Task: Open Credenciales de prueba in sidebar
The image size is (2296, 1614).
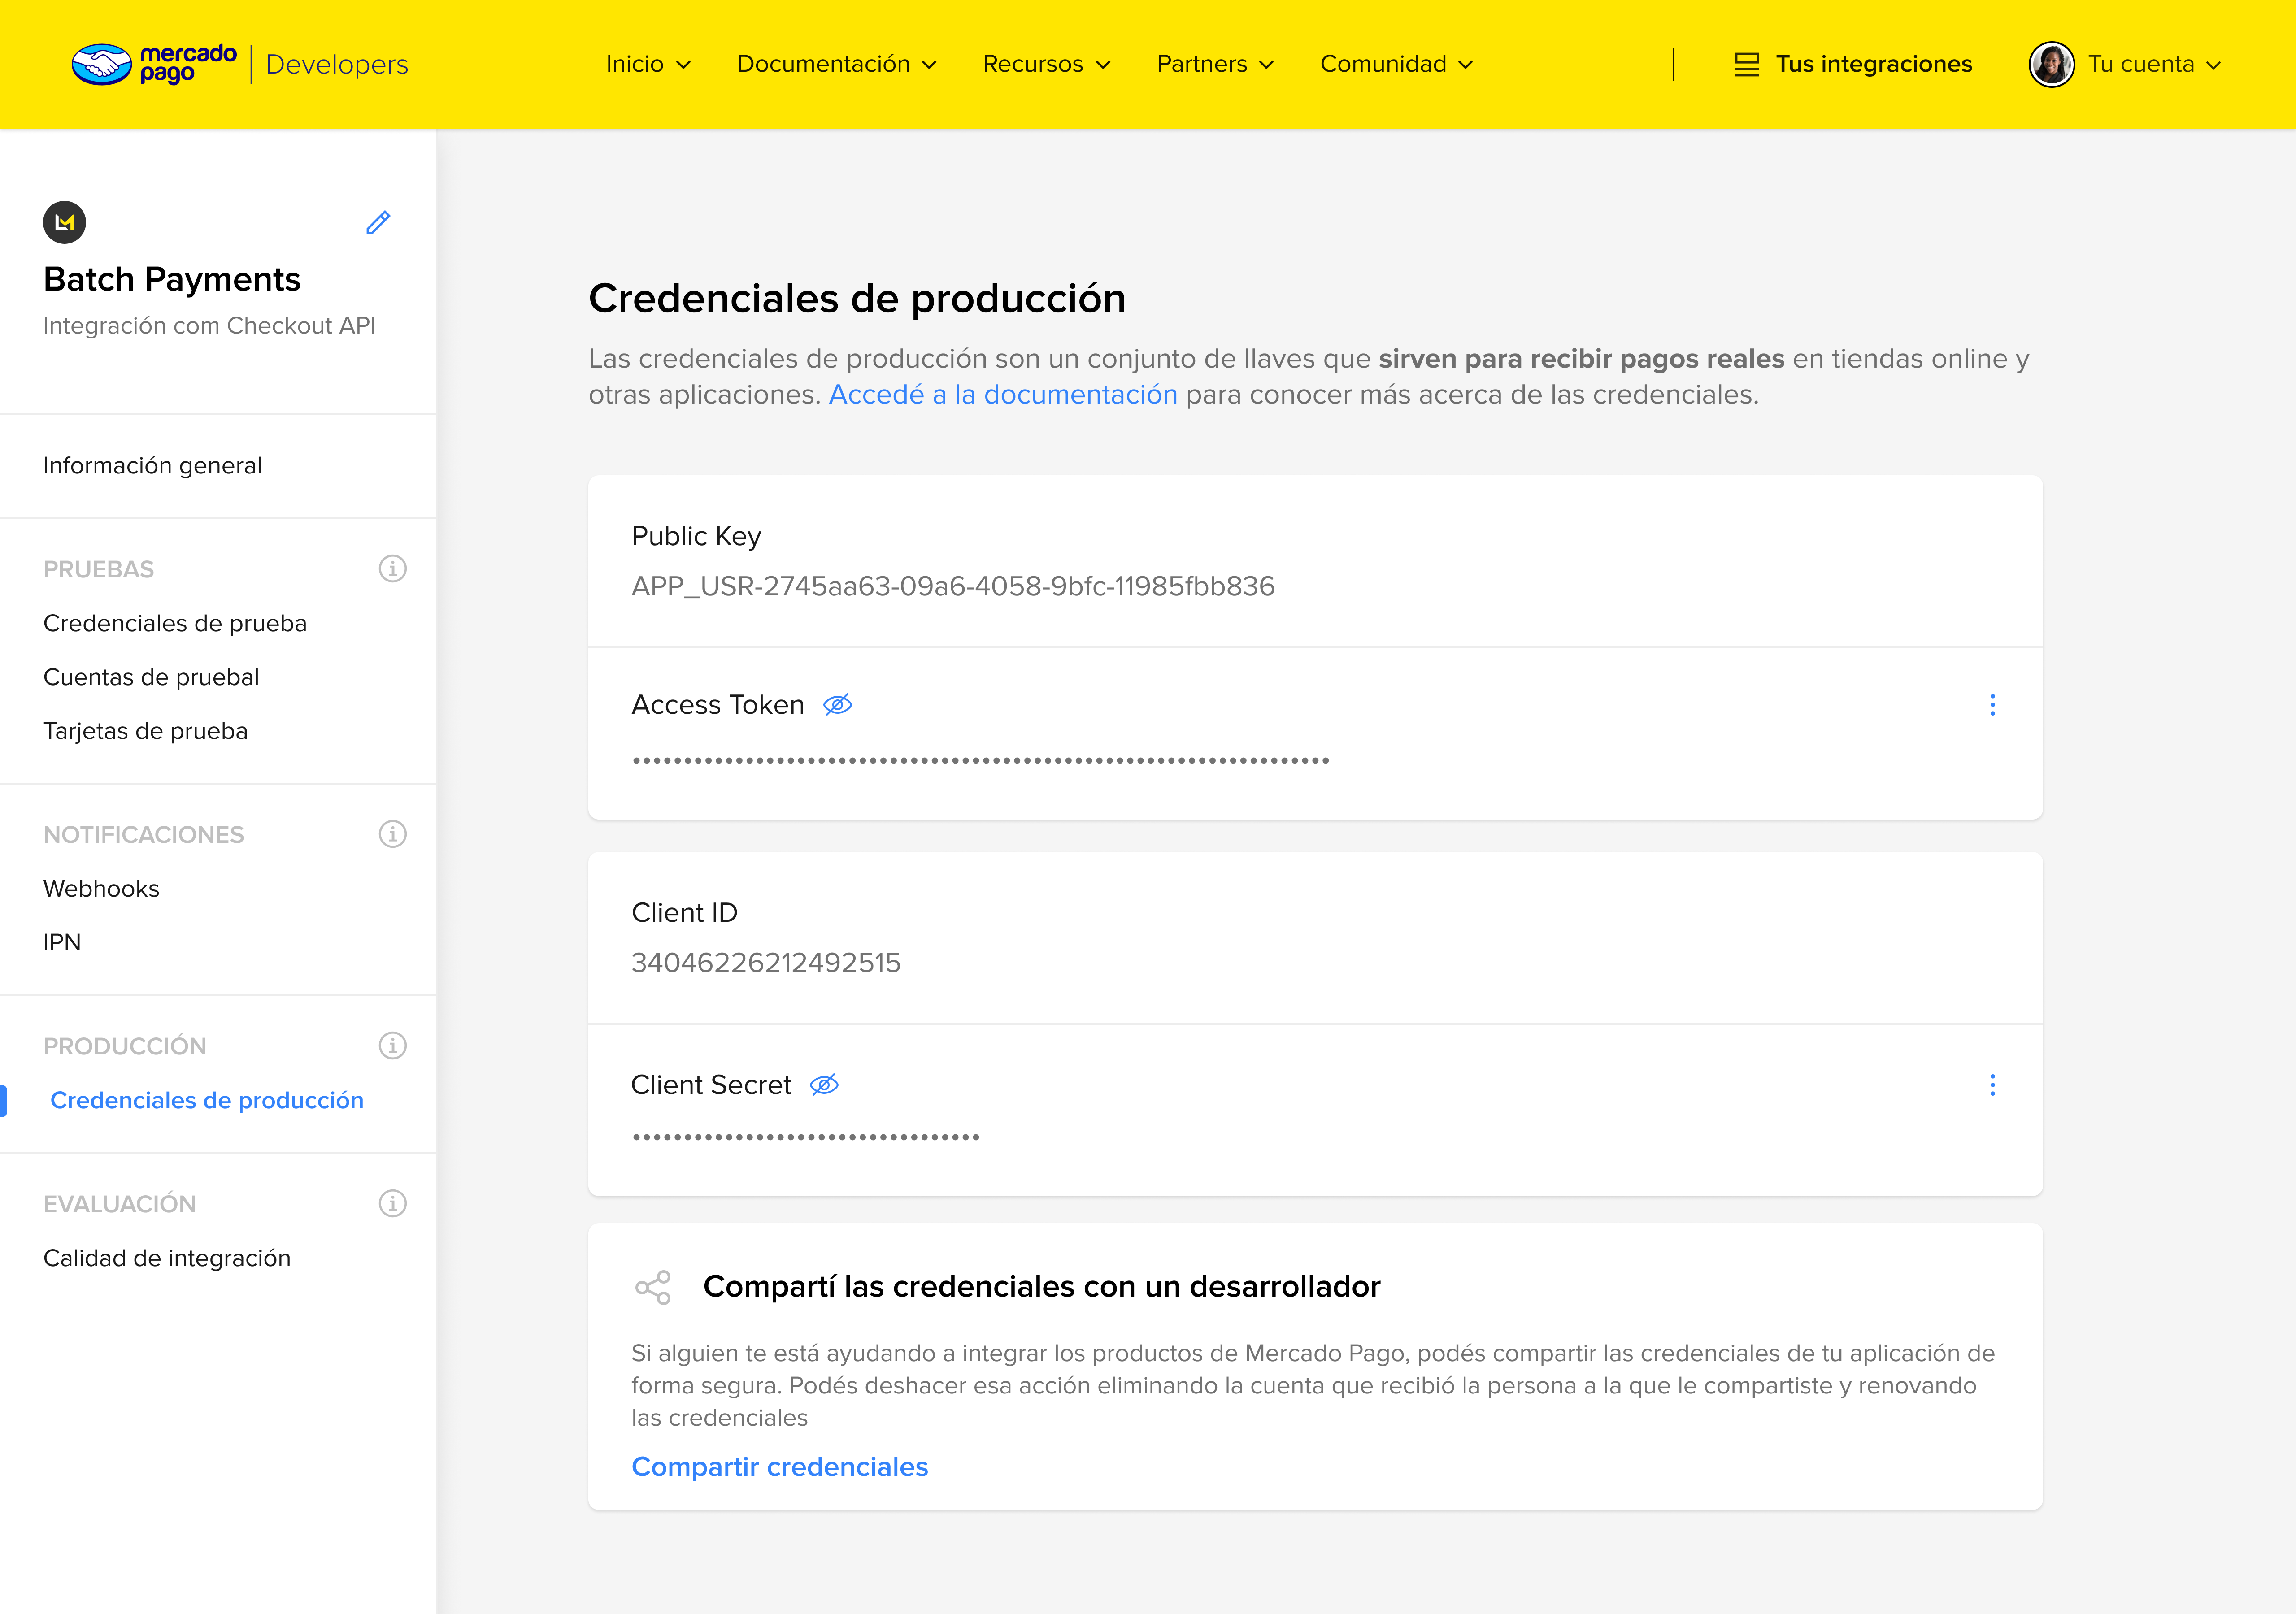Action: (x=175, y=624)
